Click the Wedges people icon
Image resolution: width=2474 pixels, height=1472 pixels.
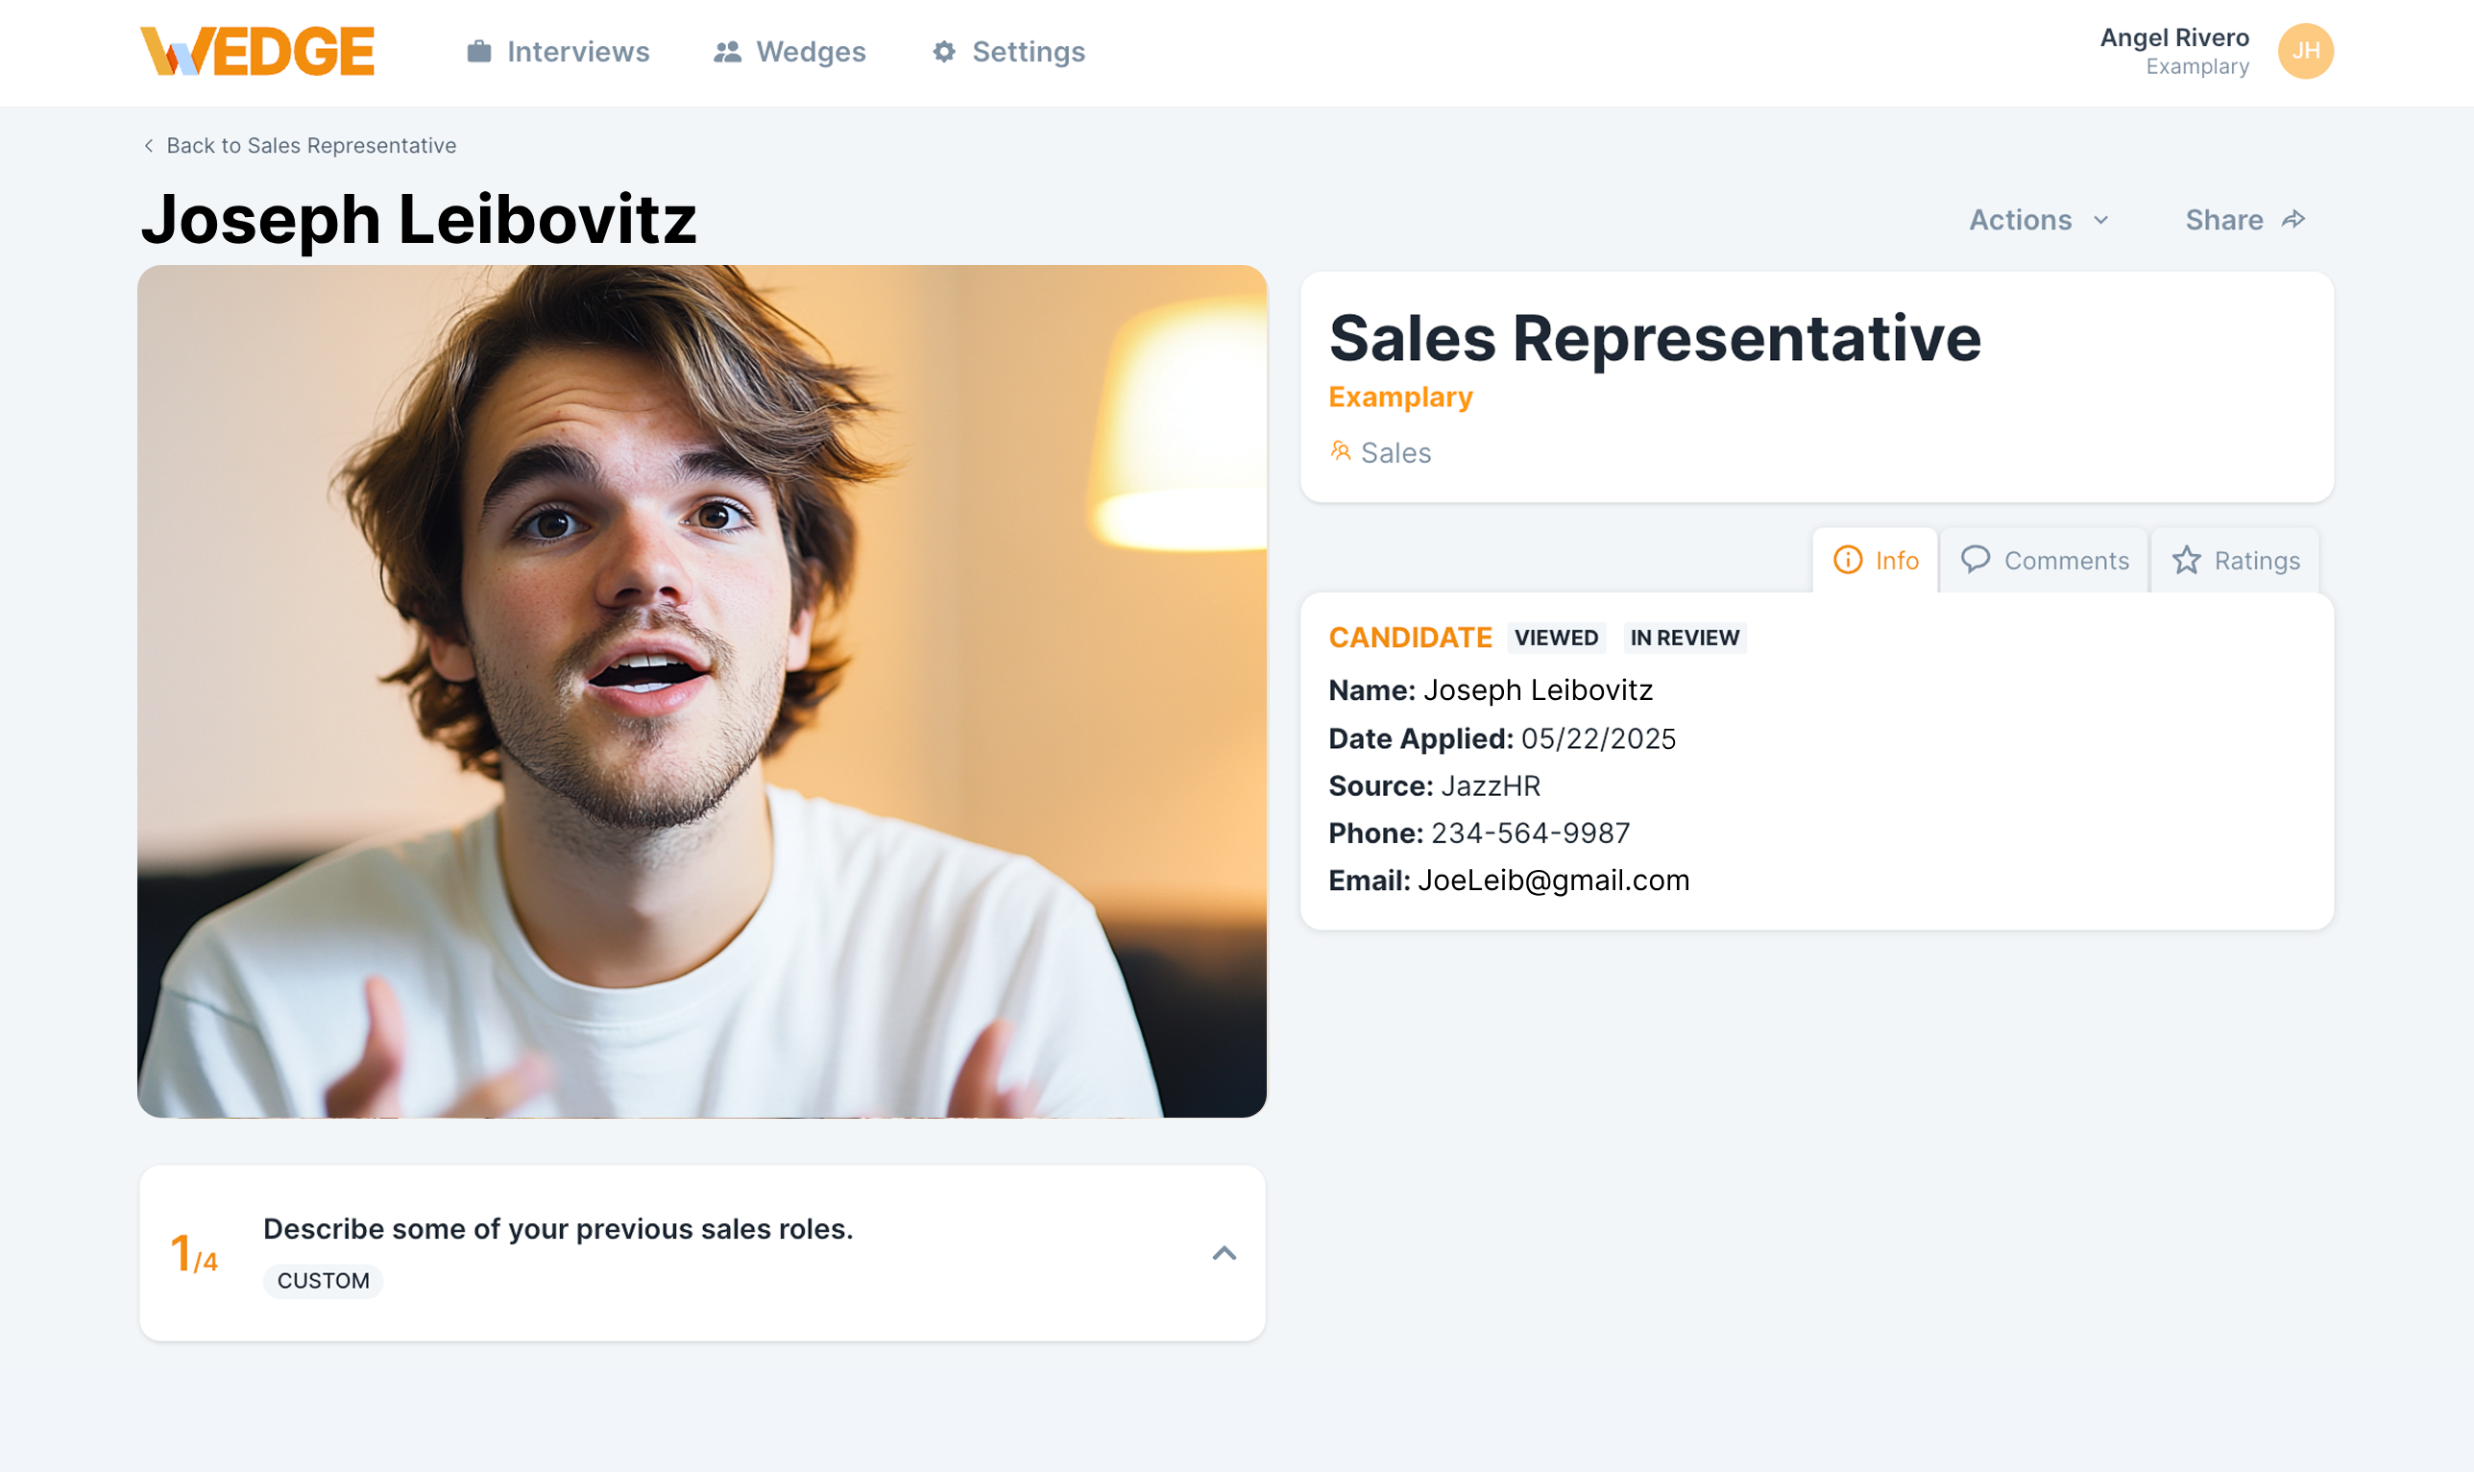coord(727,52)
